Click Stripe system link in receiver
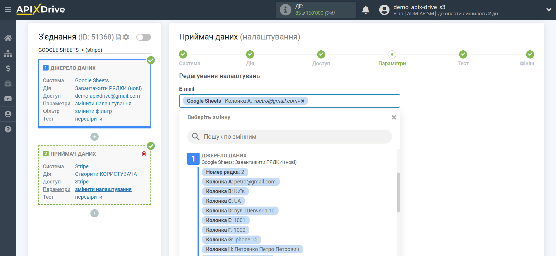The height and width of the screenshot is (256, 556). point(82,166)
